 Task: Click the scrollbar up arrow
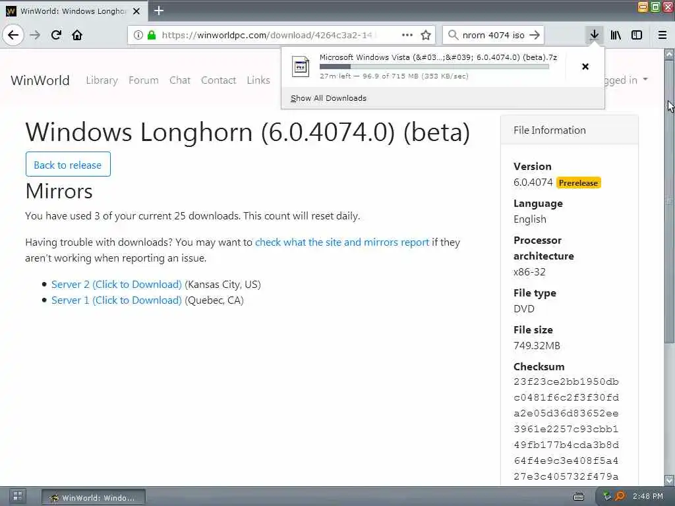pyautogui.click(x=669, y=55)
